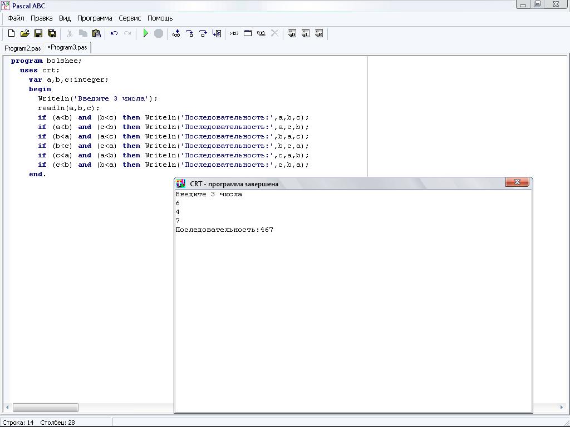The image size is (570, 427).
Task: Click the scrollbar right arrow in editor
Action: pos(561,408)
